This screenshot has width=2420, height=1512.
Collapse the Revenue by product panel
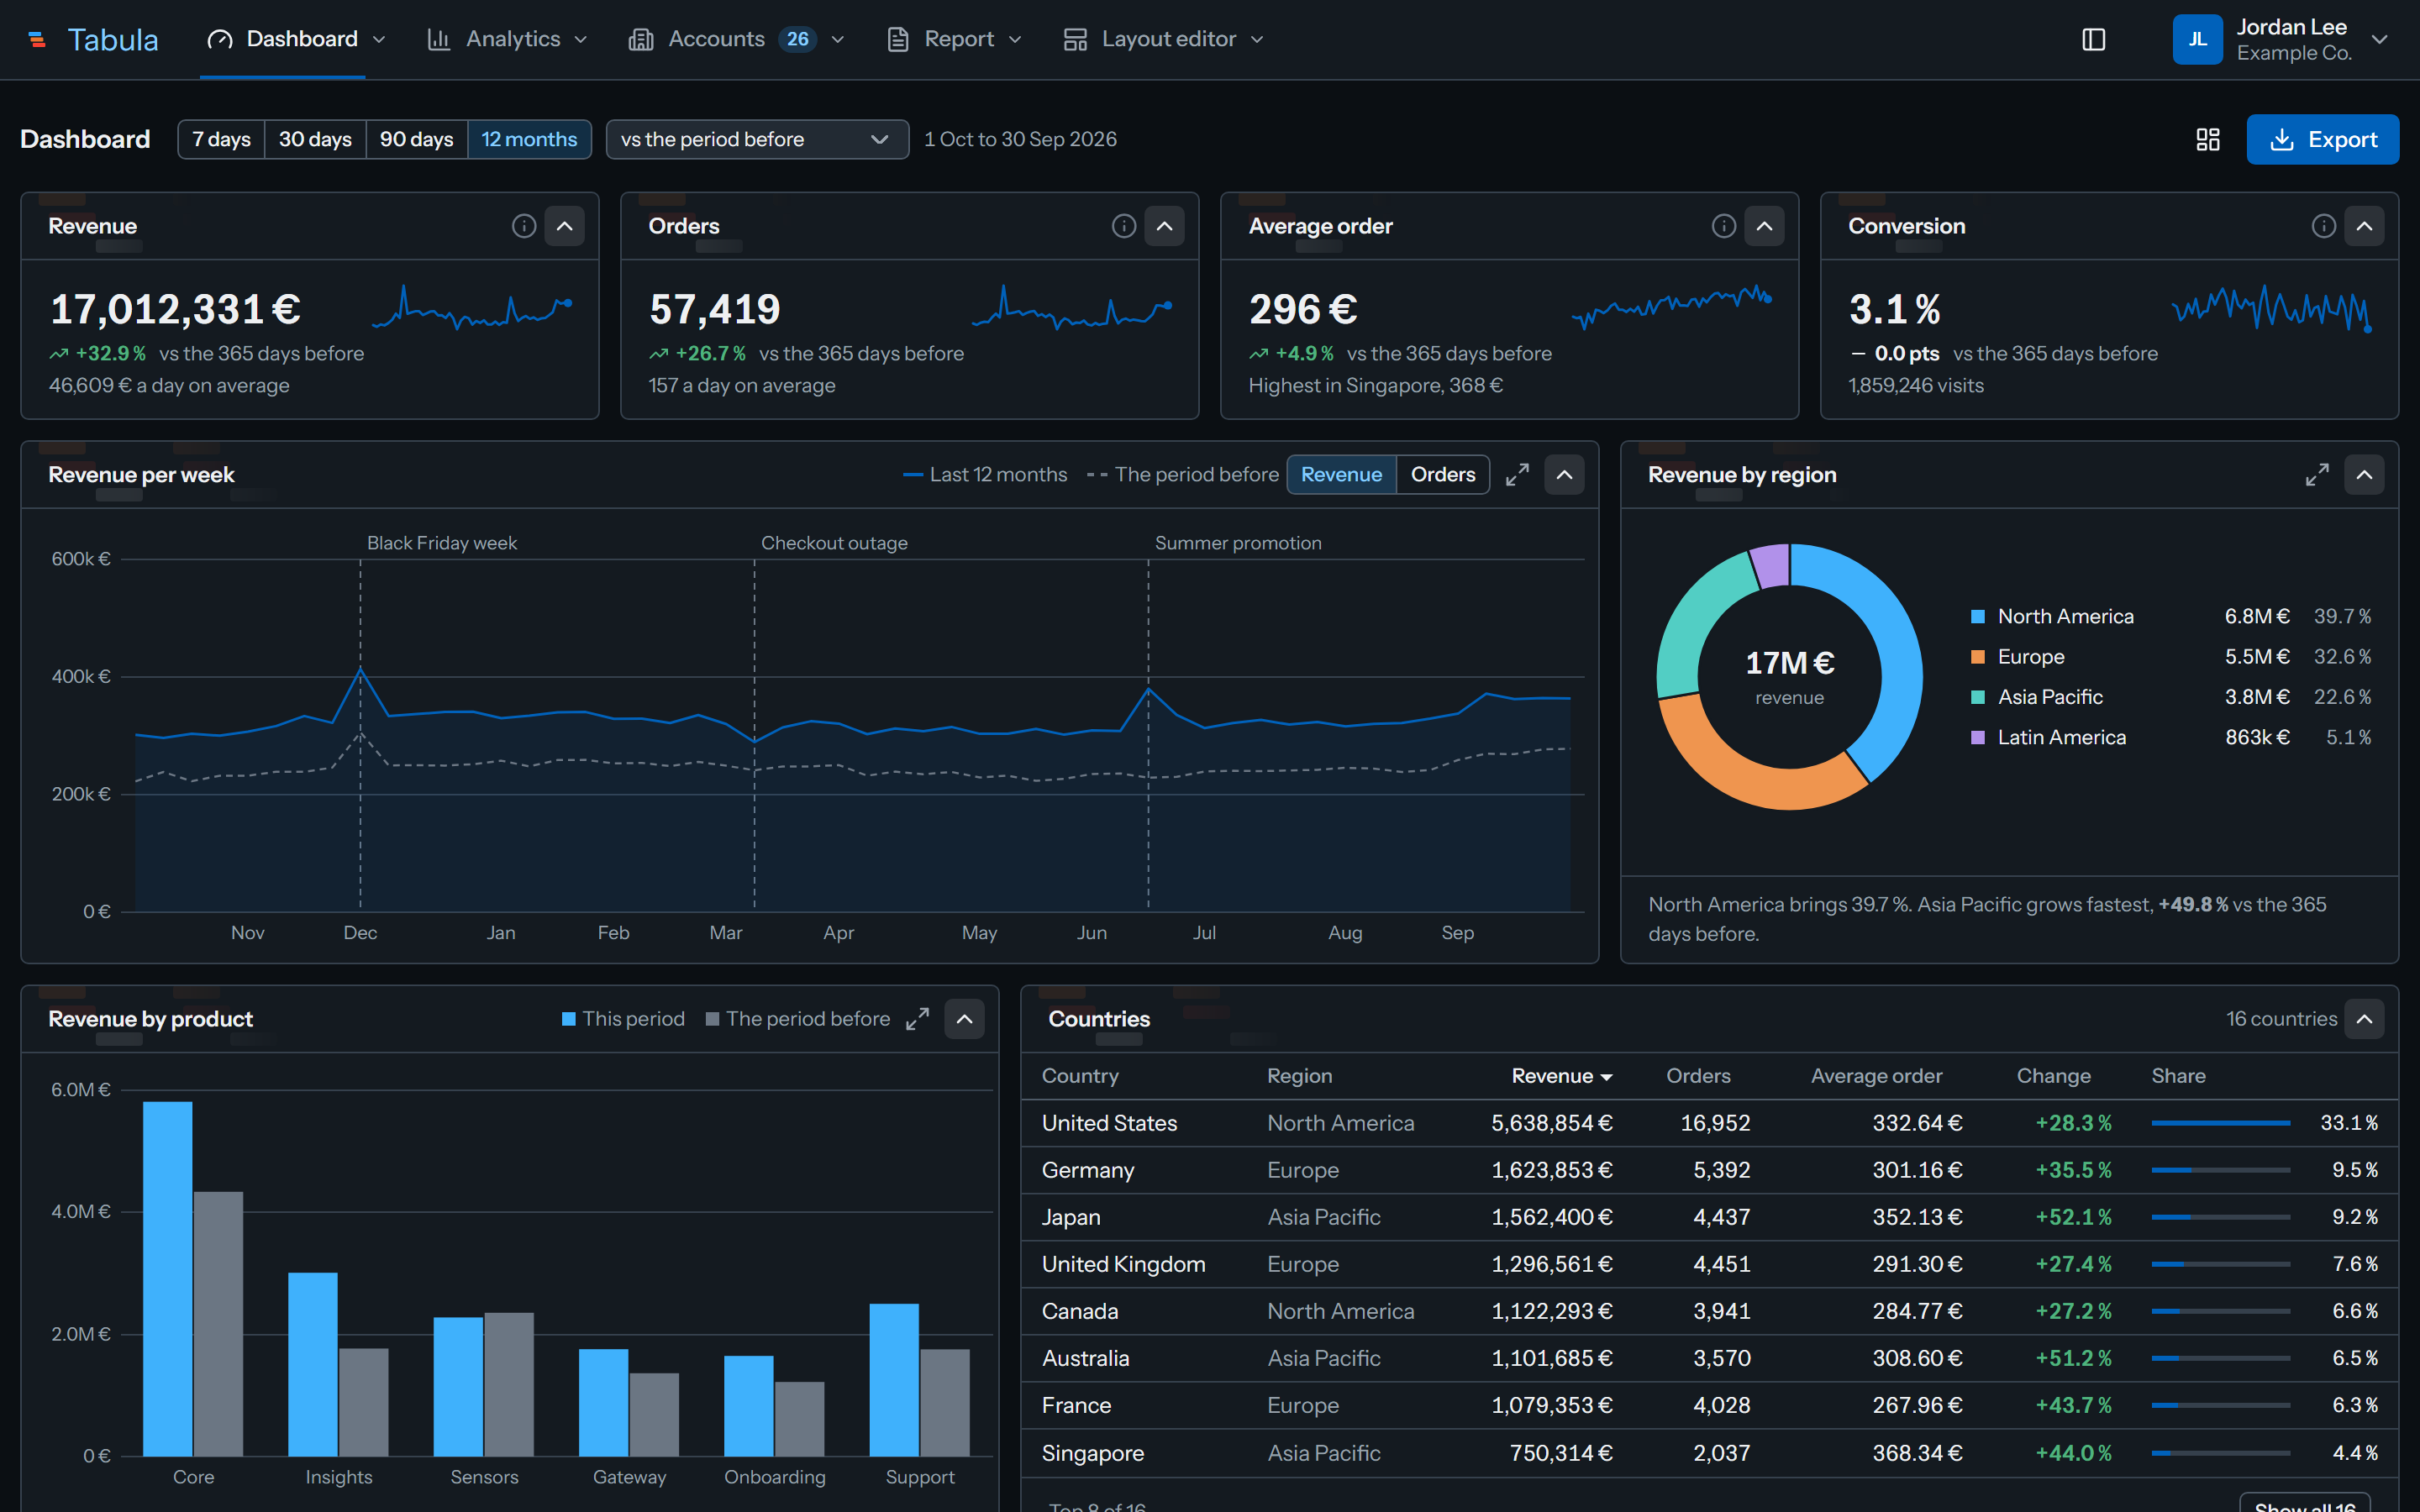[965, 1018]
